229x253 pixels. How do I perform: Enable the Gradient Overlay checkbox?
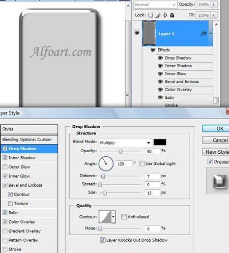coord(5,231)
